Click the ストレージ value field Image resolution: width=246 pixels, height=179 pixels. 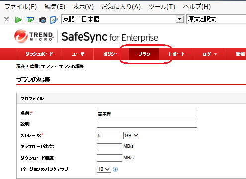(x=109, y=135)
